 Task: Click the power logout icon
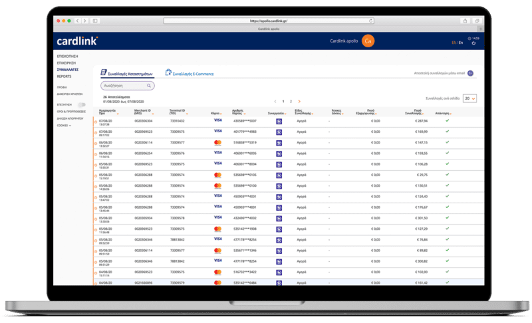pyautogui.click(x=473, y=43)
